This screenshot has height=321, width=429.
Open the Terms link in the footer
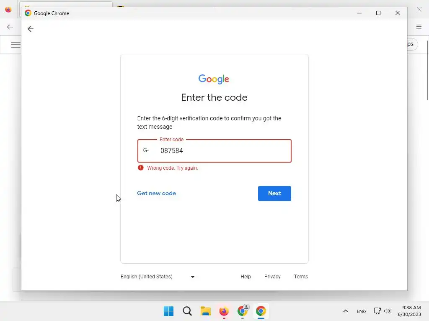click(301, 277)
